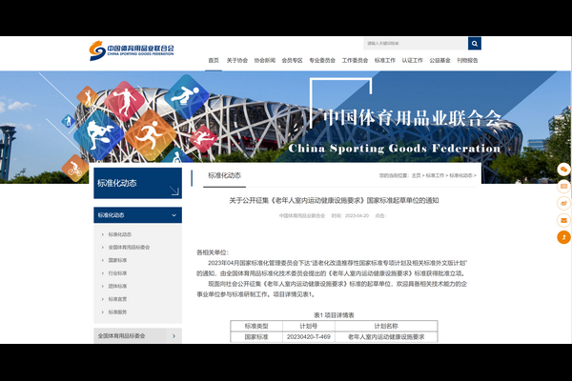
Task: Click the China Sporting Goods Federation logo
Action: (132, 50)
